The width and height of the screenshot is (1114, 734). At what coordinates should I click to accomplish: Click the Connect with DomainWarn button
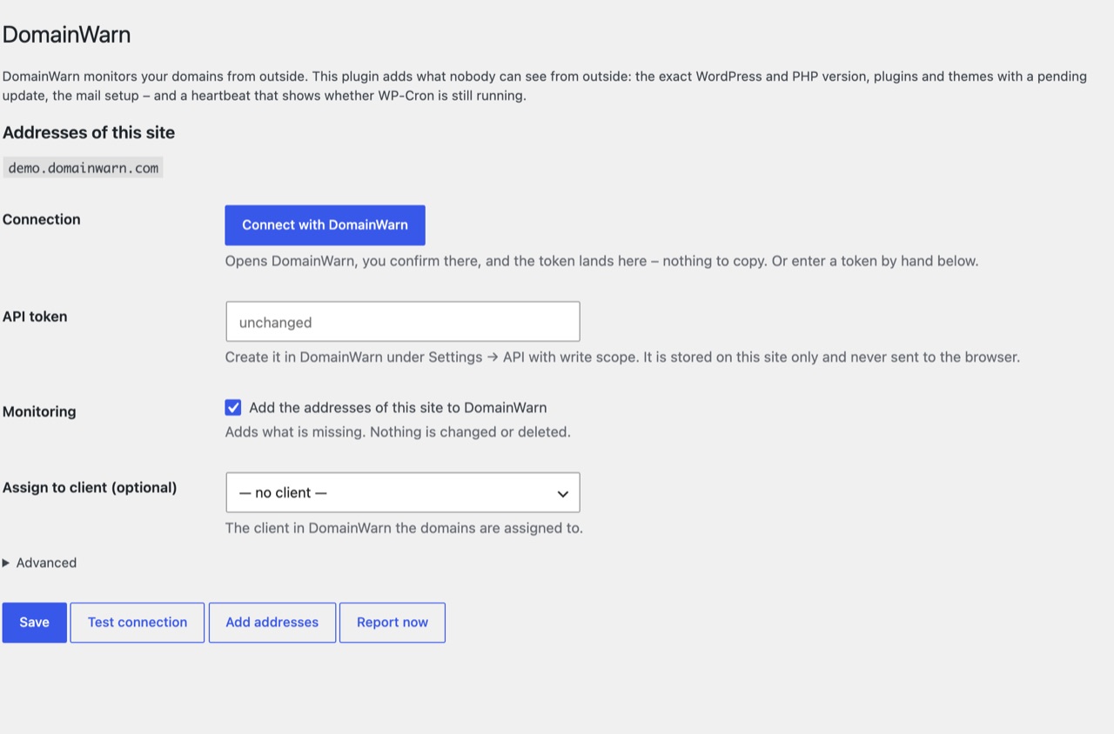325,225
